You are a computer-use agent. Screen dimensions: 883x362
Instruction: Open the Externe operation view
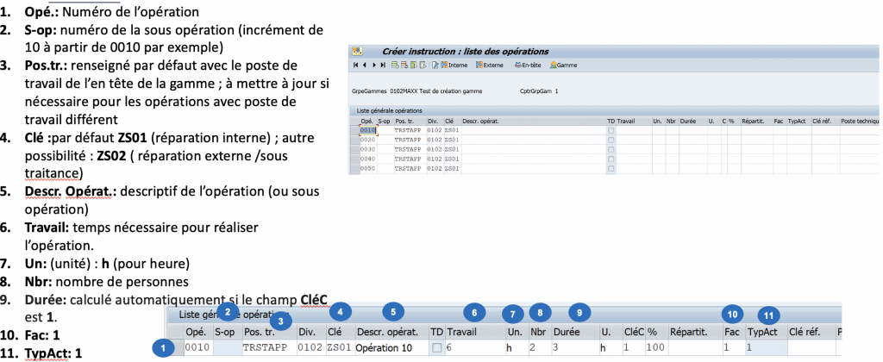(489, 66)
